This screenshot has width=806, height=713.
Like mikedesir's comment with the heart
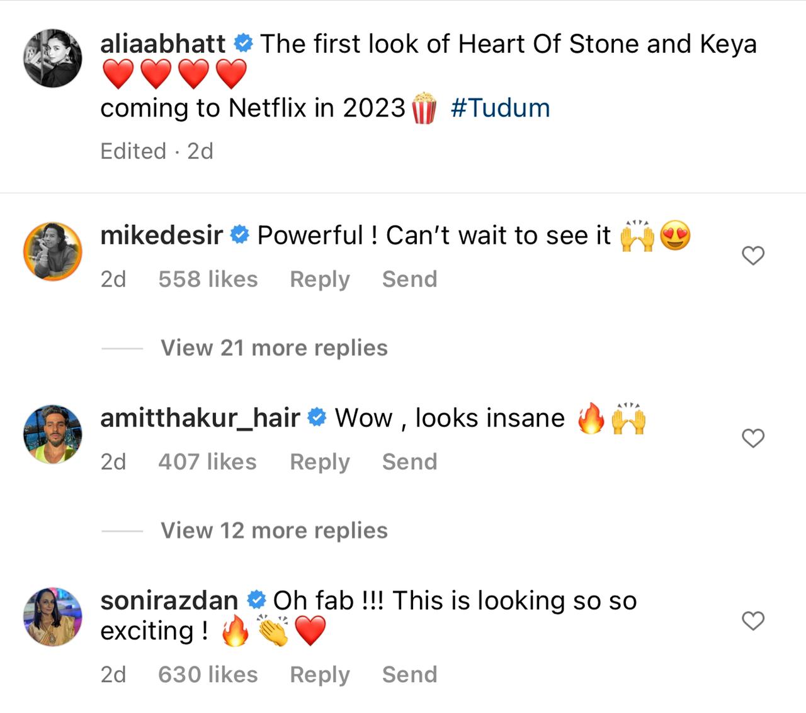point(753,256)
